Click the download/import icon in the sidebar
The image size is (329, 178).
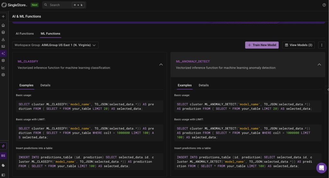3,39
